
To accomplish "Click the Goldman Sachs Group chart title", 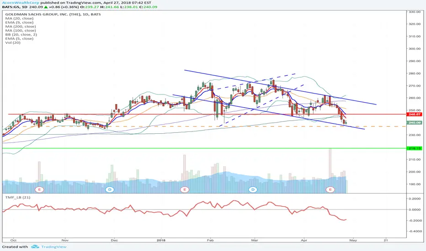I will (53, 15).
